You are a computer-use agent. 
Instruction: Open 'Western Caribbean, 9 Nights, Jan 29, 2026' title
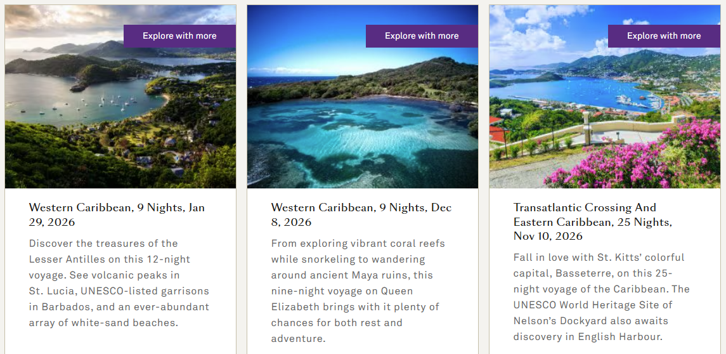(x=117, y=214)
